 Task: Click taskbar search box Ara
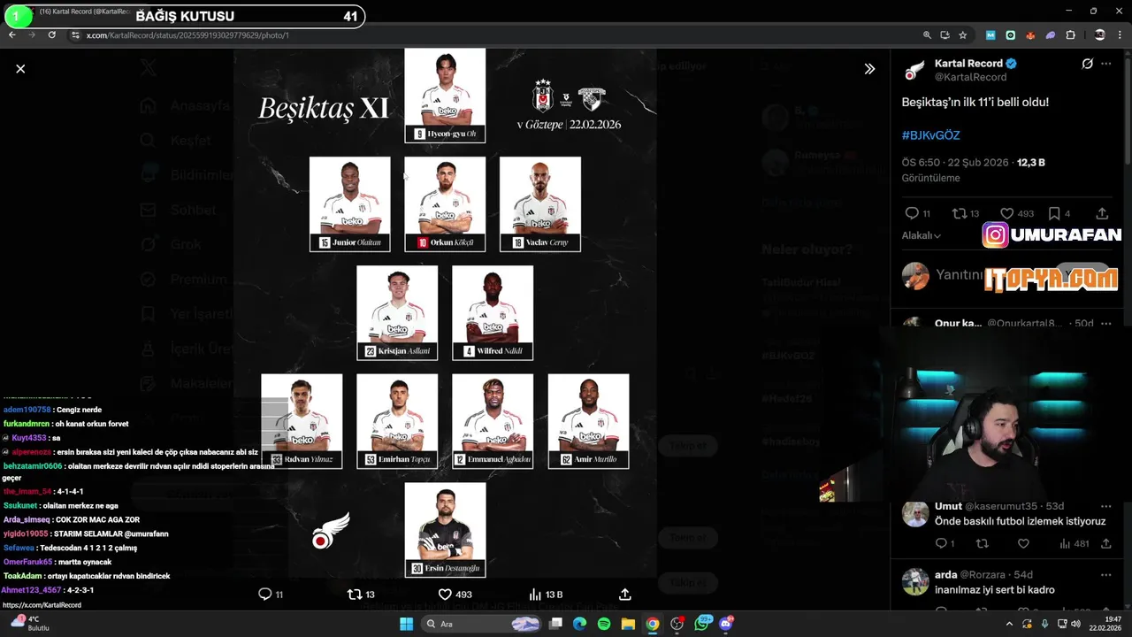480,624
